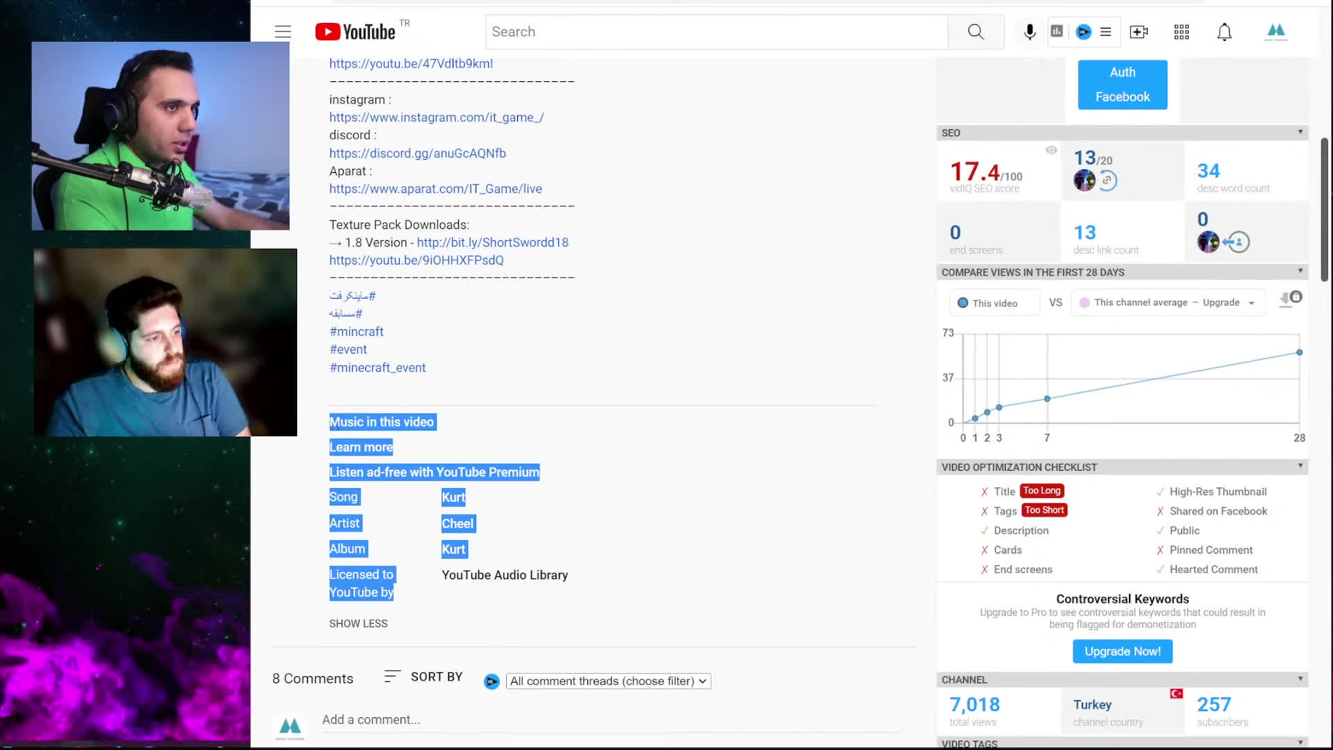Click the Turkey flag icon
The image size is (1333, 750).
[1176, 694]
